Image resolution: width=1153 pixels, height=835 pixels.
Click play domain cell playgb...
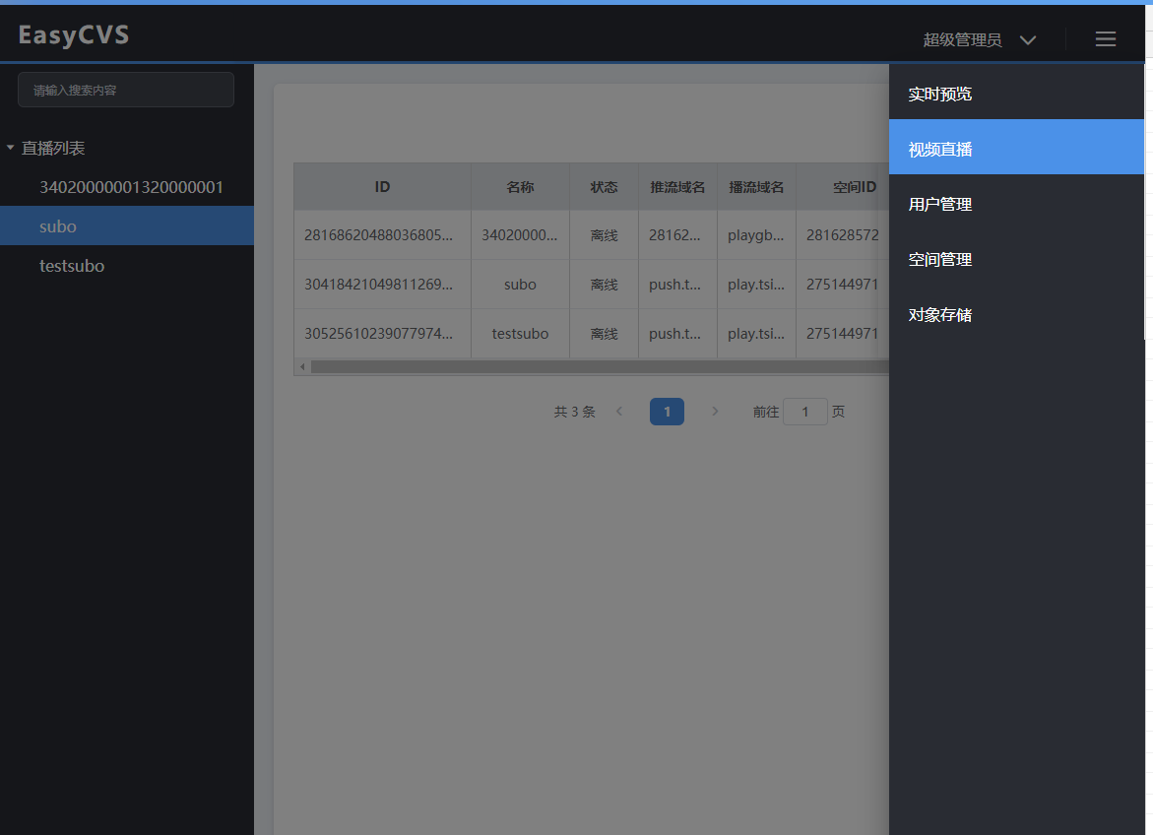pyautogui.click(x=756, y=235)
